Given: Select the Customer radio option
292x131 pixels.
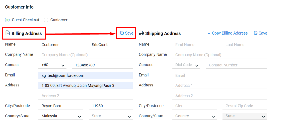Looking at the screenshot, I should 46,20.
